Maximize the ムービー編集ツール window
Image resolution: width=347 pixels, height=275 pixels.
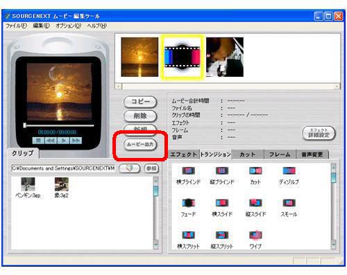[328, 17]
